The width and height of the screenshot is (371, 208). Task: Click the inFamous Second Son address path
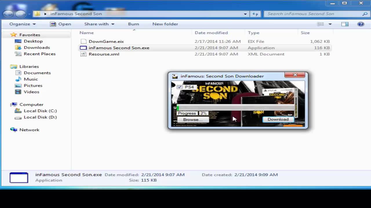pos(76,14)
